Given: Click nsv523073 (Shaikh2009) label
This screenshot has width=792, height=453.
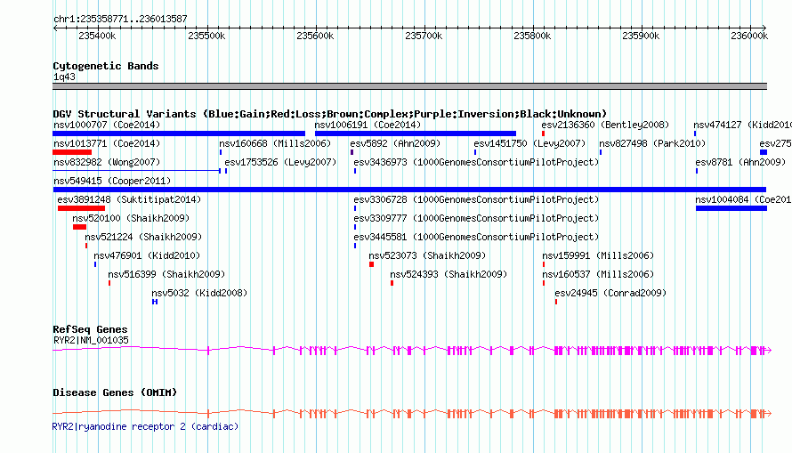Looking at the screenshot, I should [x=427, y=255].
